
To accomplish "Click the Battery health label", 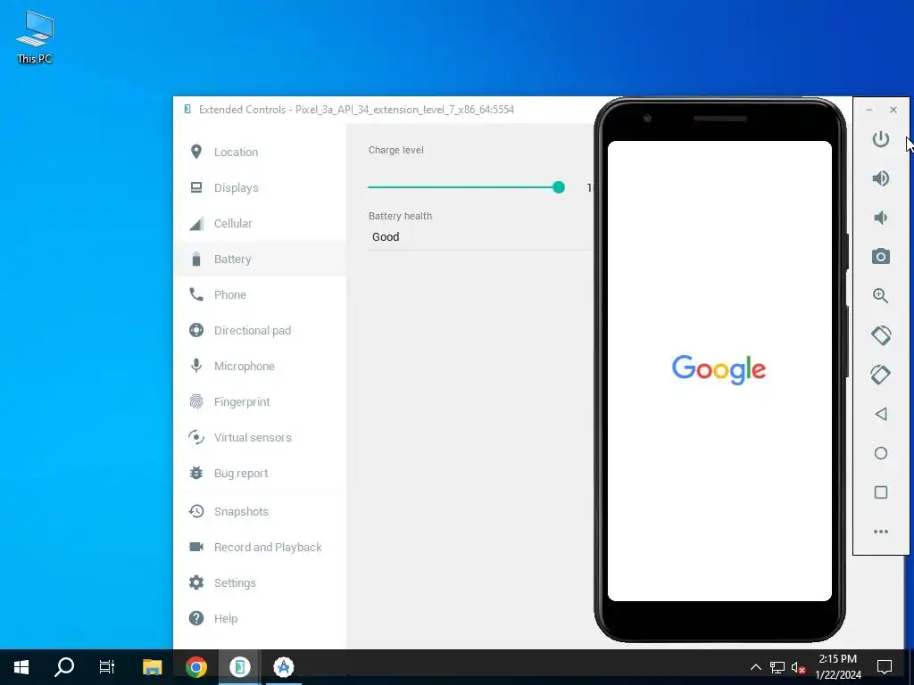I will (400, 216).
